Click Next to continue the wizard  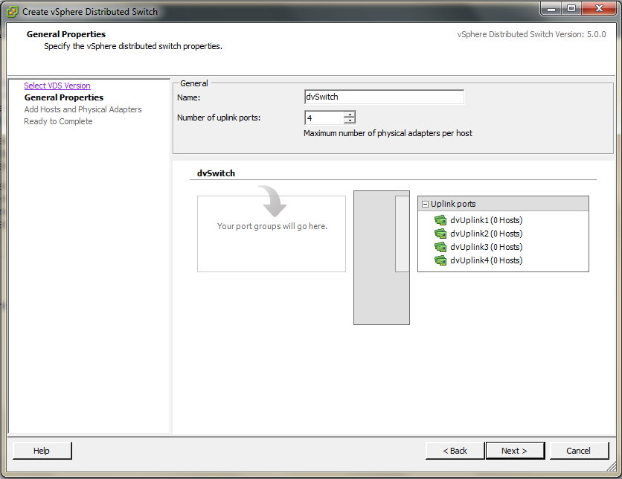pyautogui.click(x=515, y=450)
